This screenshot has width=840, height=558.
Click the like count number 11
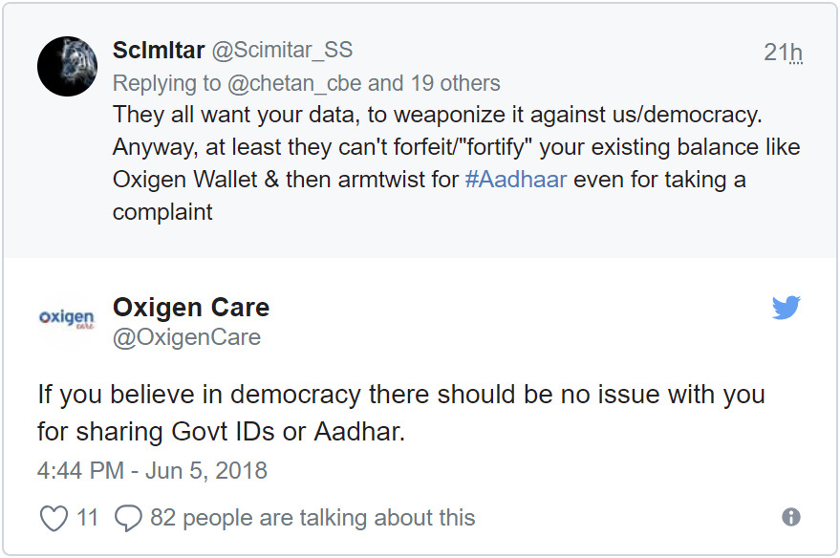pyautogui.click(x=88, y=518)
